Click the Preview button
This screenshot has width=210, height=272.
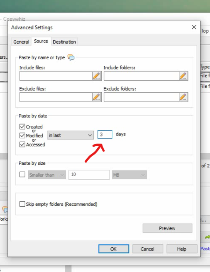tap(167, 228)
